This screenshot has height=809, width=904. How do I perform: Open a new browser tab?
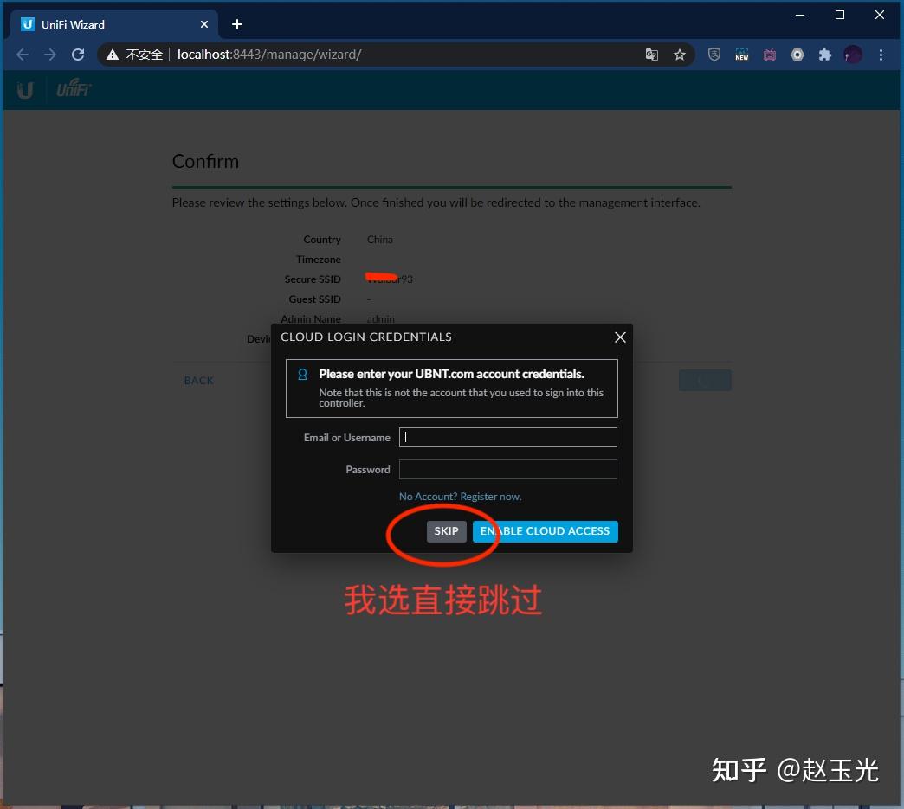[237, 24]
